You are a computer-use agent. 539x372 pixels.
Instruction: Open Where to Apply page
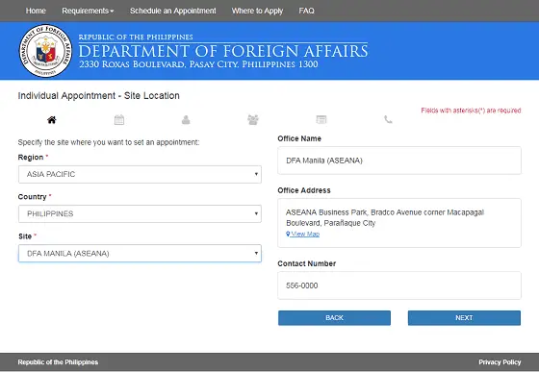point(257,11)
